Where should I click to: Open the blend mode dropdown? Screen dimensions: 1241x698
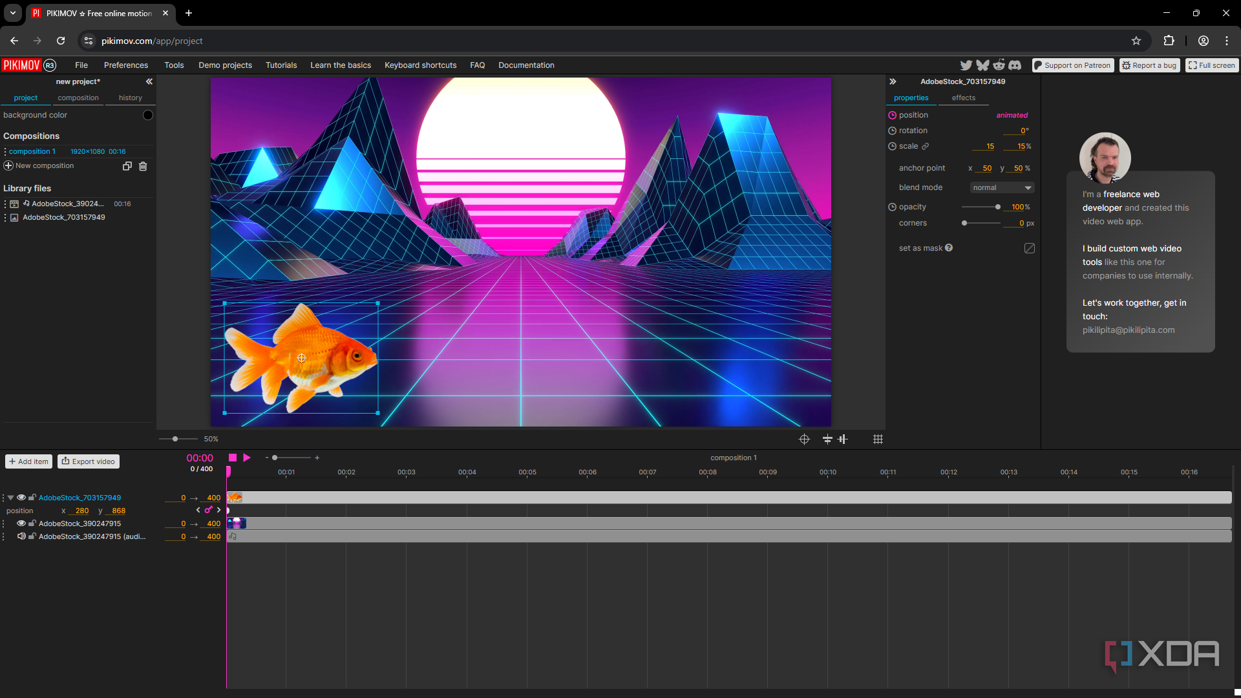tap(1002, 187)
